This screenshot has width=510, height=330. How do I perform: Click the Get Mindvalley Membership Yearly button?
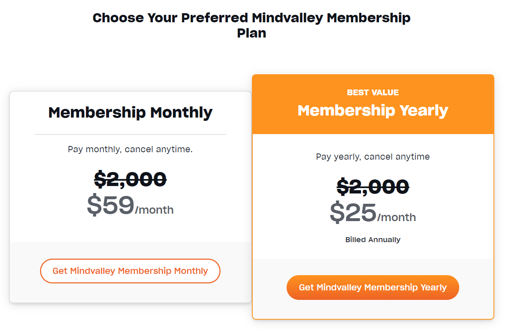(x=372, y=288)
